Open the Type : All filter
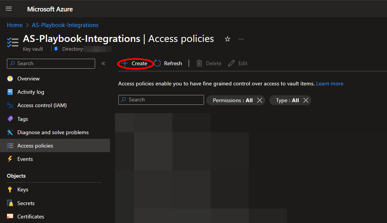The height and width of the screenshot is (223, 387). [287, 100]
